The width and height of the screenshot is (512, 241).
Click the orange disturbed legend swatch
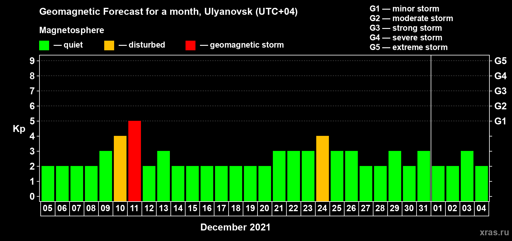click(x=109, y=45)
